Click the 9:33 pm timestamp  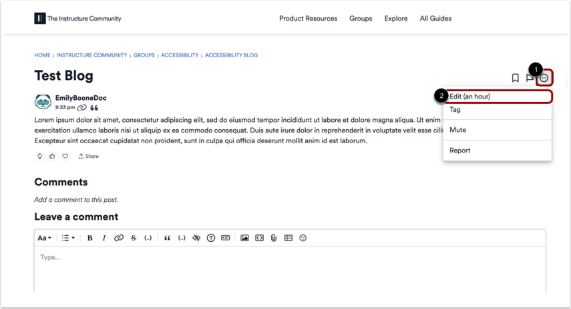pyautogui.click(x=65, y=107)
